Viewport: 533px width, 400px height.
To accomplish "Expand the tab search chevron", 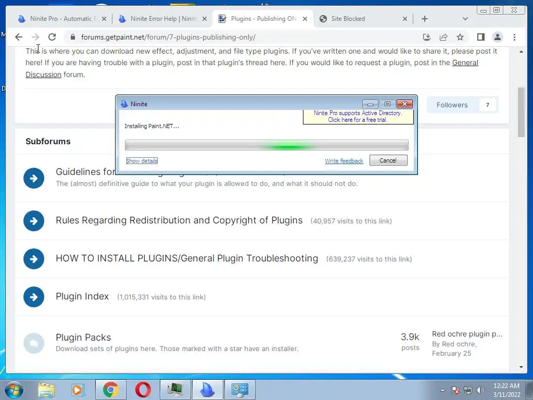I will (x=465, y=19).
